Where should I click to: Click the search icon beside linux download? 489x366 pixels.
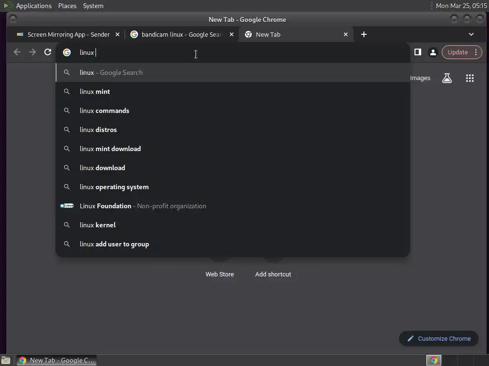coord(67,168)
